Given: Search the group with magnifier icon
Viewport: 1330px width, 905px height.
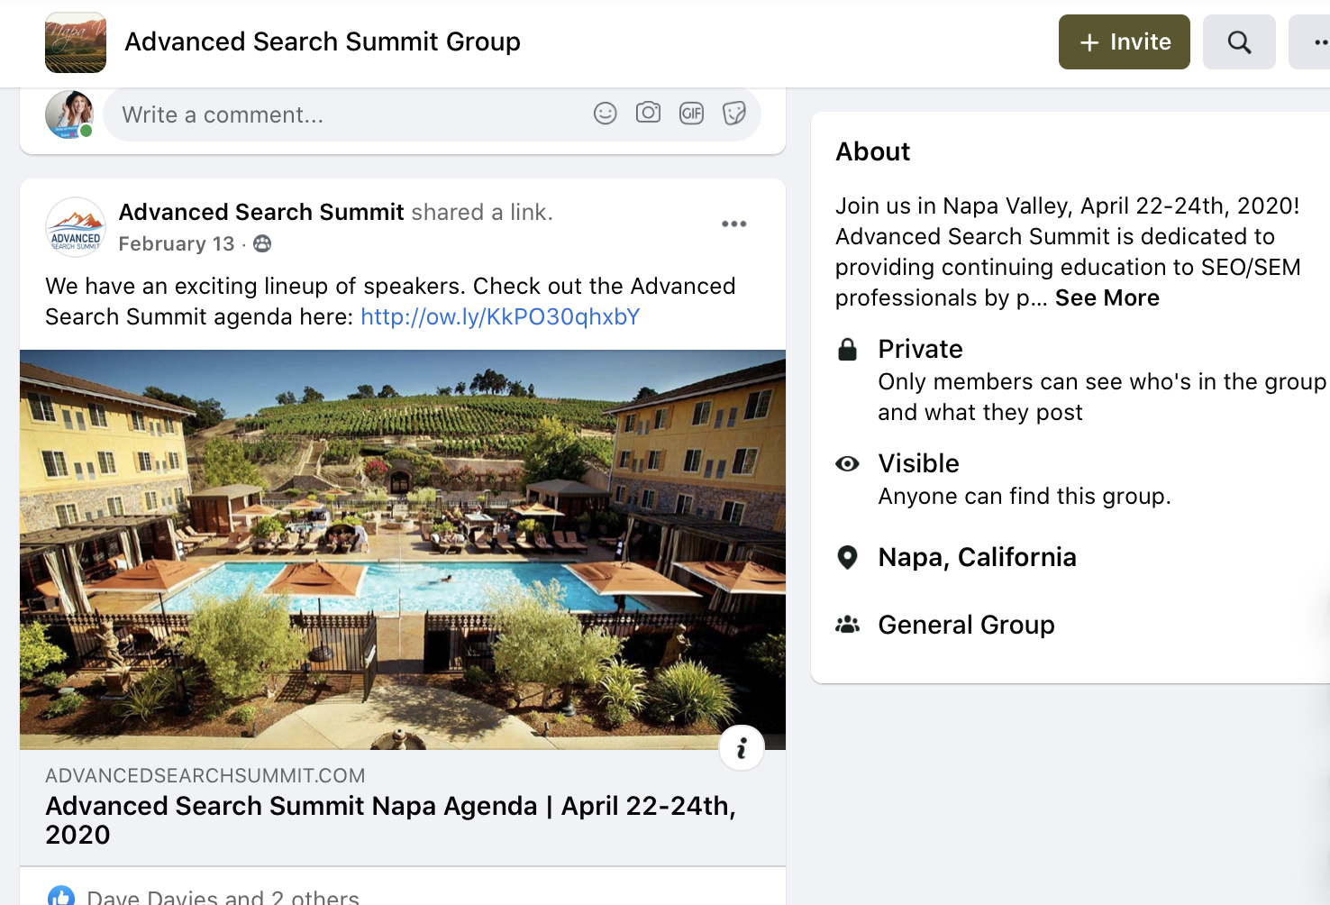Looking at the screenshot, I should (x=1239, y=42).
